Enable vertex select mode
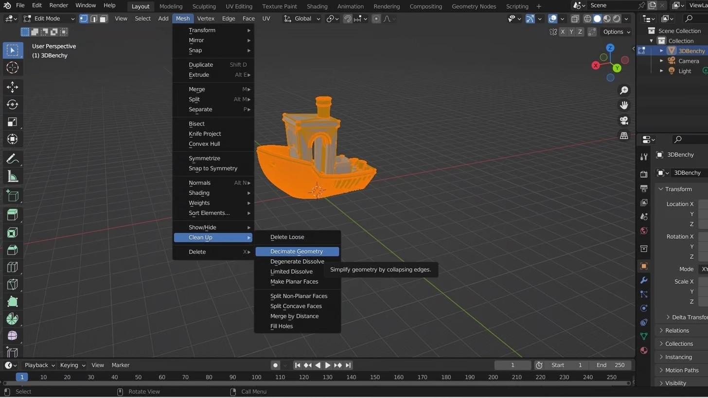Screen dimensions: 708x398 point(84,18)
